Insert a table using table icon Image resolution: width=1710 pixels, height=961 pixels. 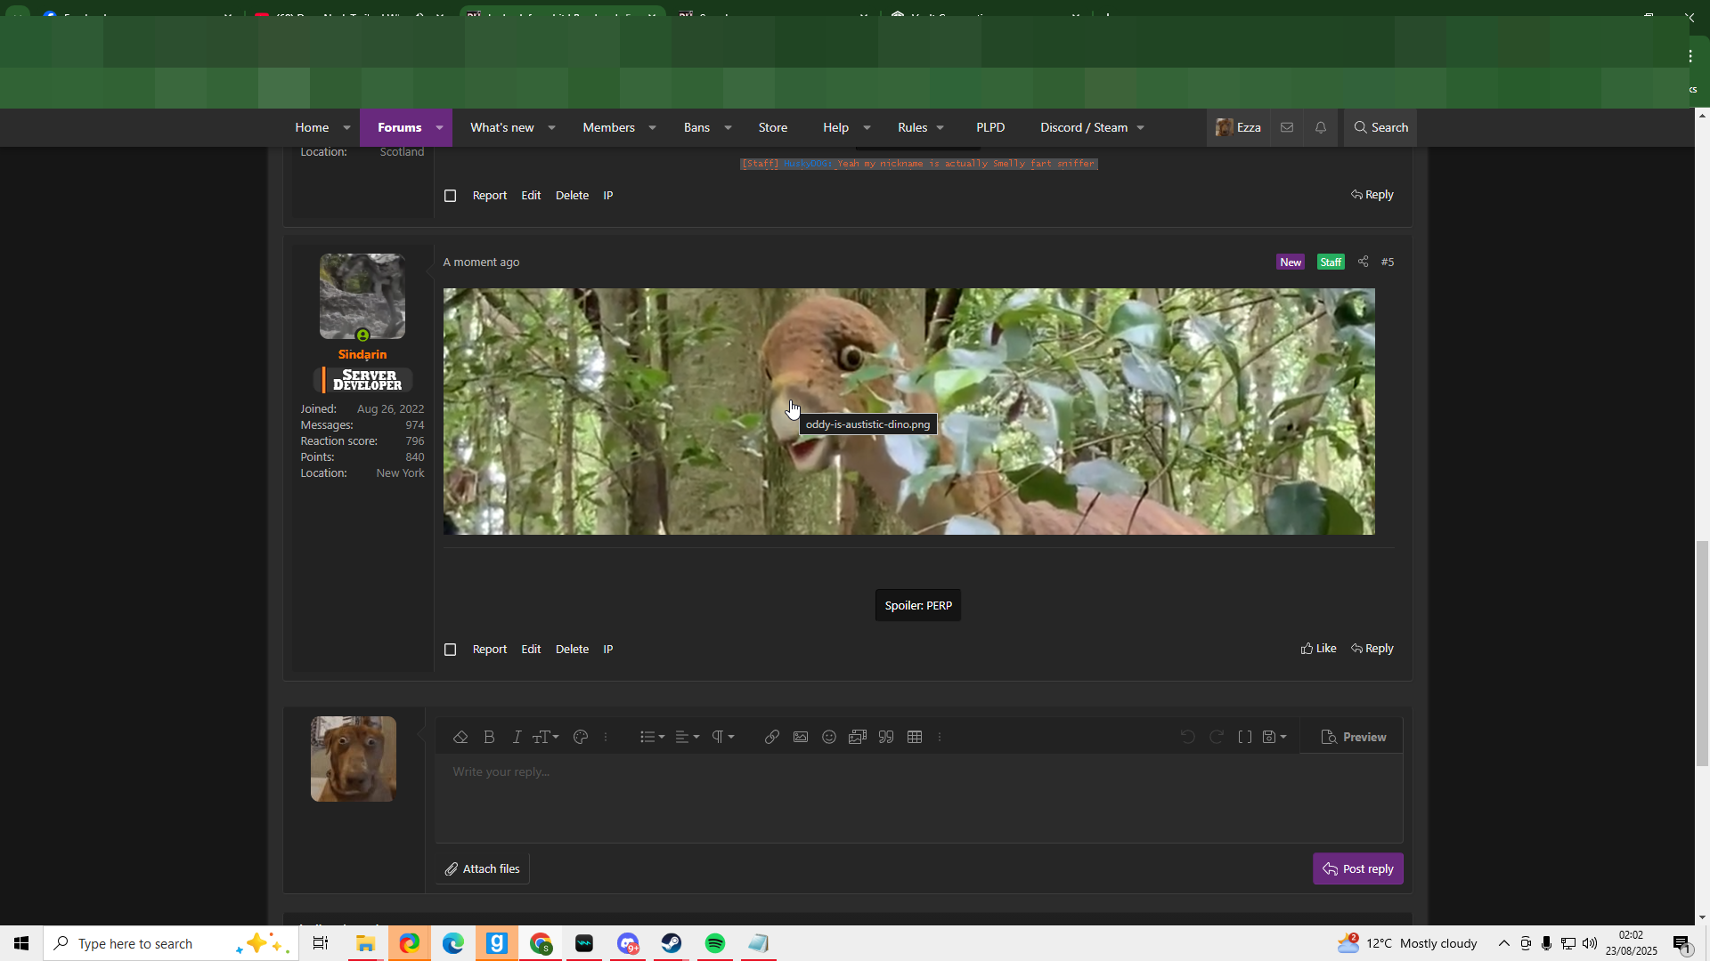pyautogui.click(x=915, y=737)
